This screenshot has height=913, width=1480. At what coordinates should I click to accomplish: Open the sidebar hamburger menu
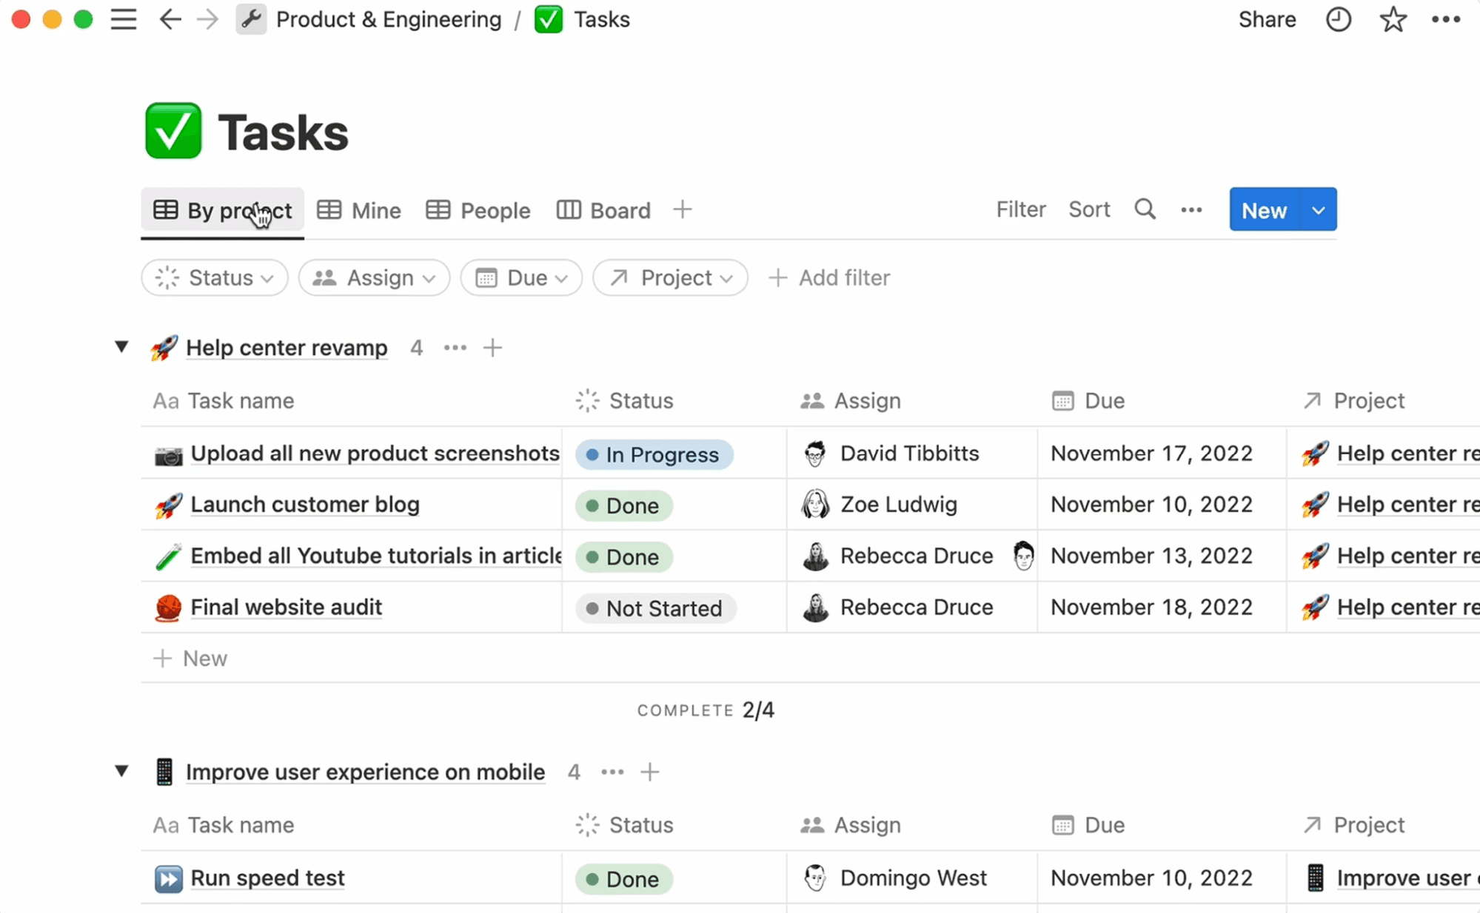pyautogui.click(x=124, y=19)
